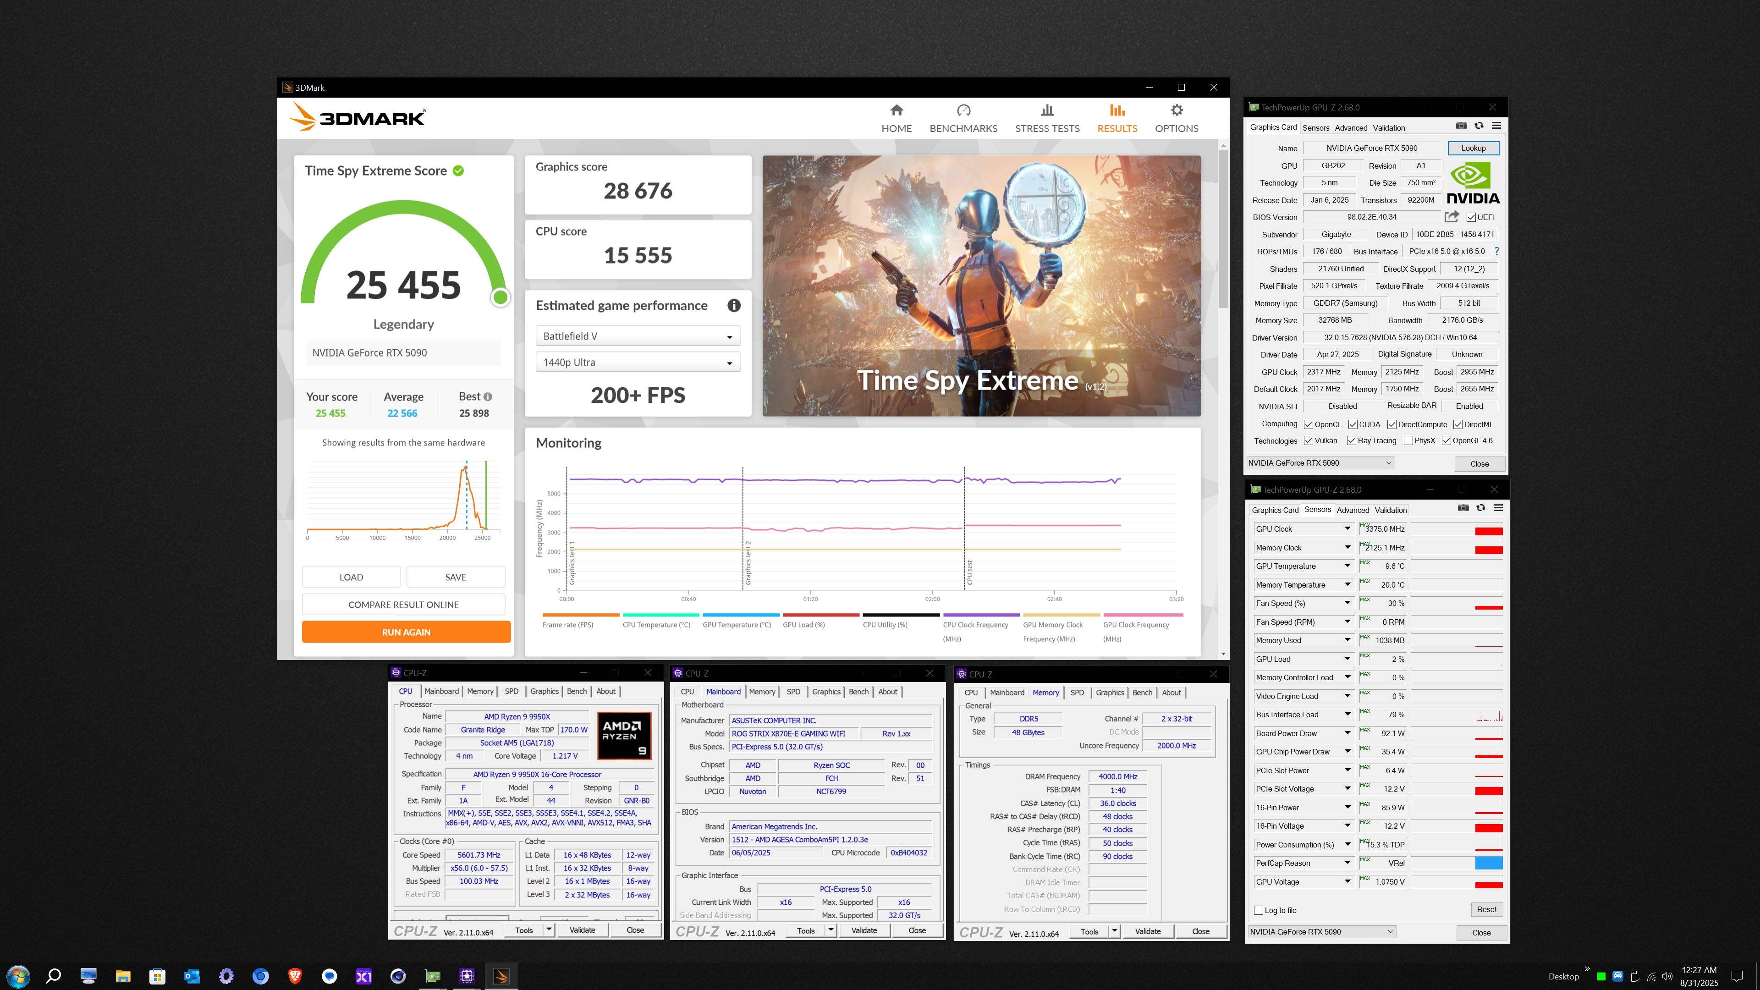Click the orange RUN AGAIN button

tap(406, 632)
